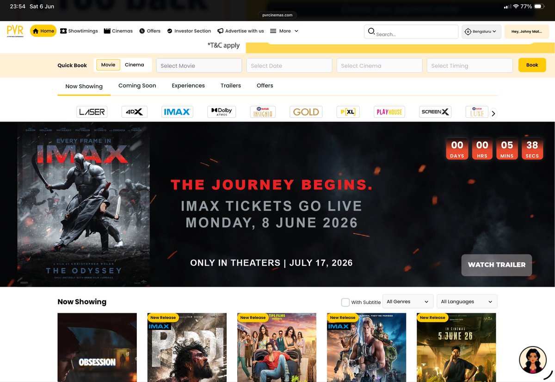Switch to the Coming Soon tab
The height and width of the screenshot is (382, 555).
[x=137, y=86]
